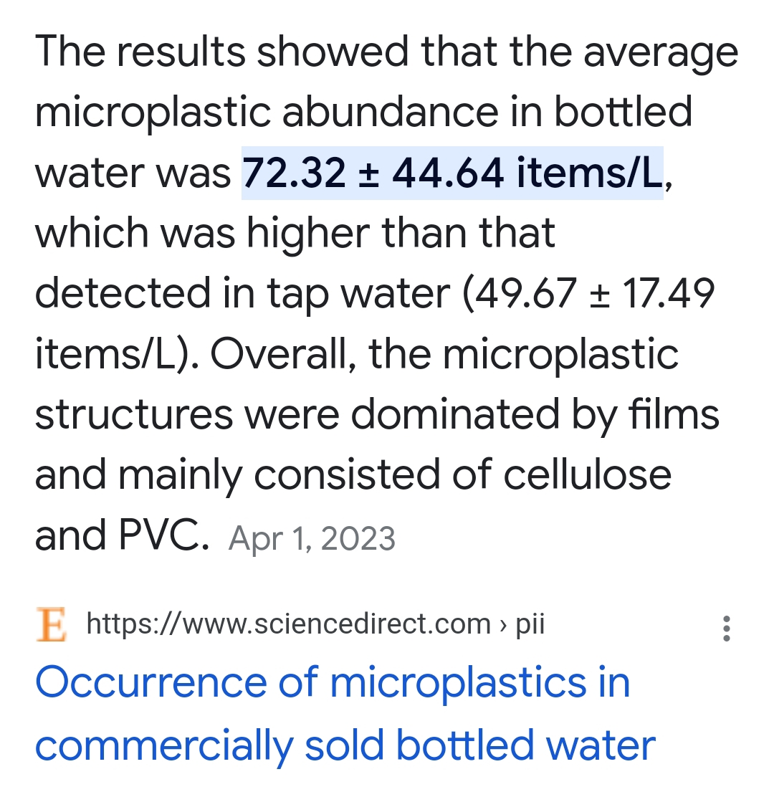
Task: Click the word 'cellulose' in the snippet
Action: 588,475
